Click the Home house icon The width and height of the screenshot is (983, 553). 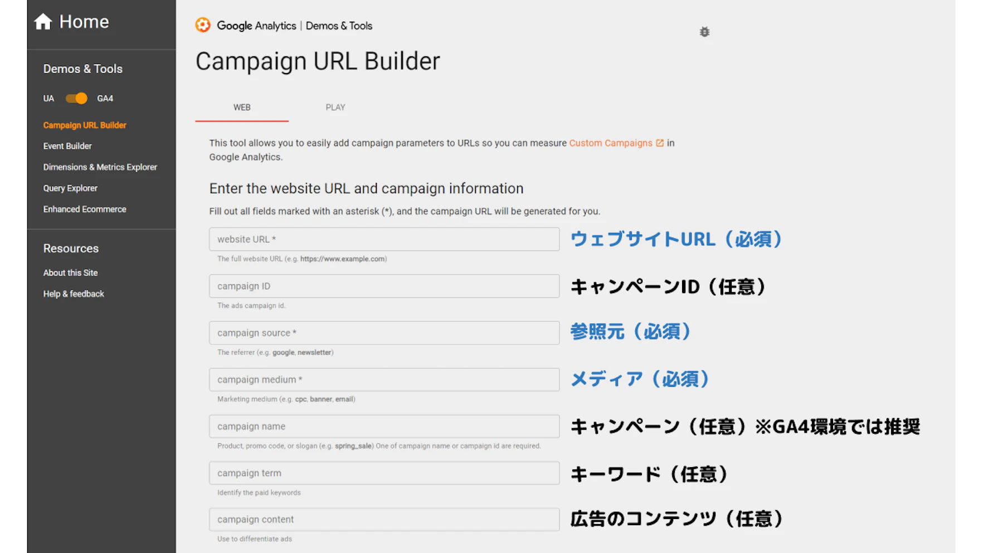click(43, 22)
